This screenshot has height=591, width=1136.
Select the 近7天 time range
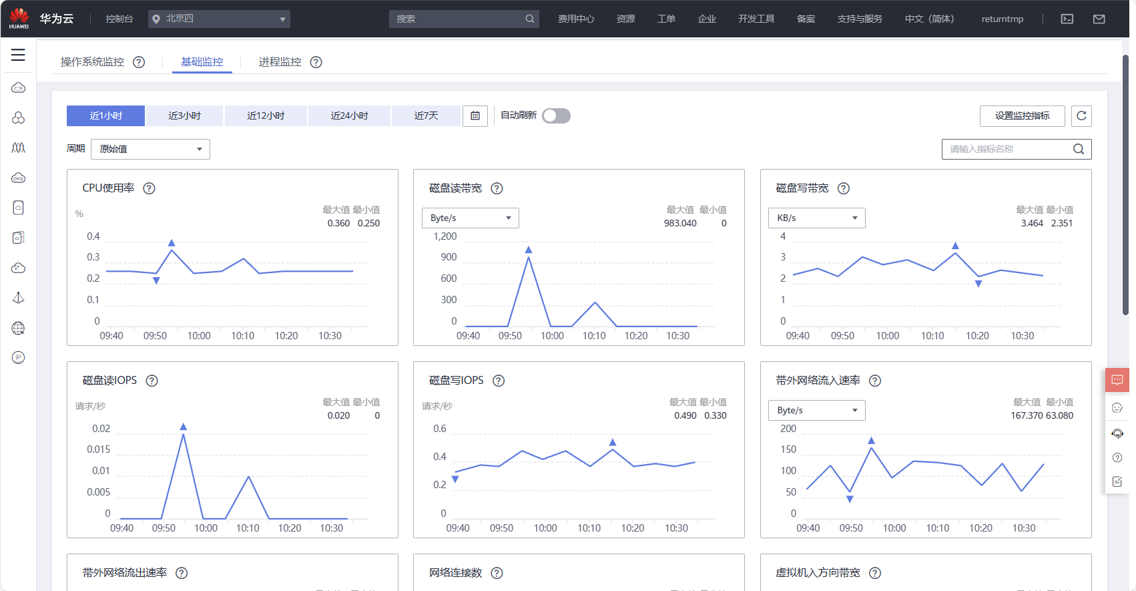tap(426, 116)
